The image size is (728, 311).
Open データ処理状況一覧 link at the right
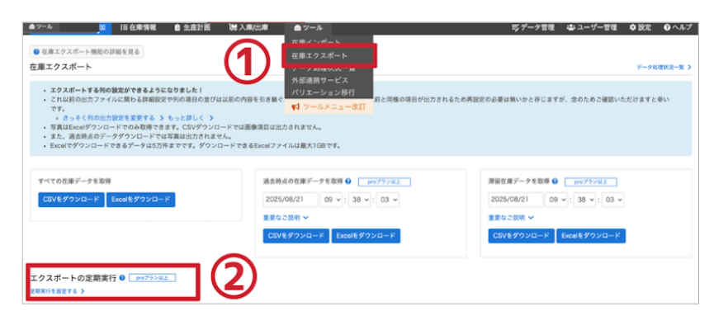coord(664,68)
